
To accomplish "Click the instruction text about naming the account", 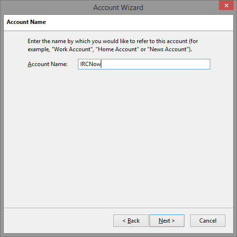I will tap(113, 45).
